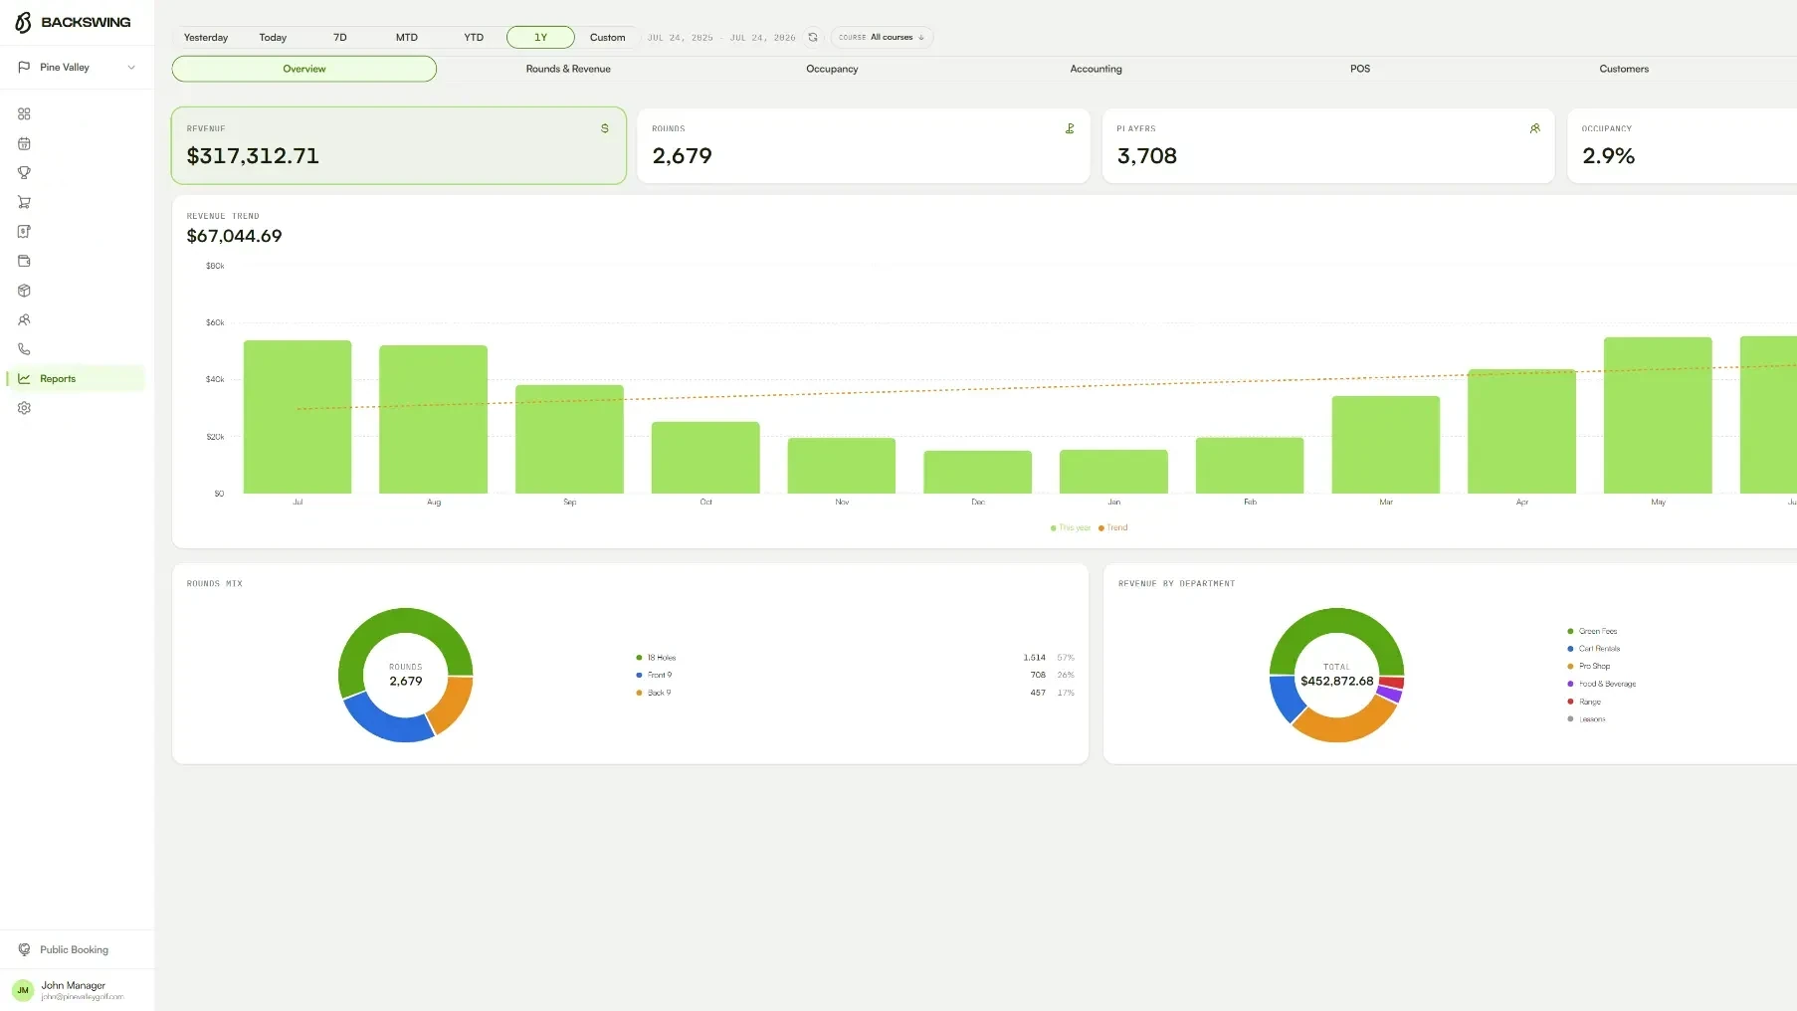The height and width of the screenshot is (1011, 1797).
Task: Open the calendar tee sheet icon
Action: (x=24, y=143)
